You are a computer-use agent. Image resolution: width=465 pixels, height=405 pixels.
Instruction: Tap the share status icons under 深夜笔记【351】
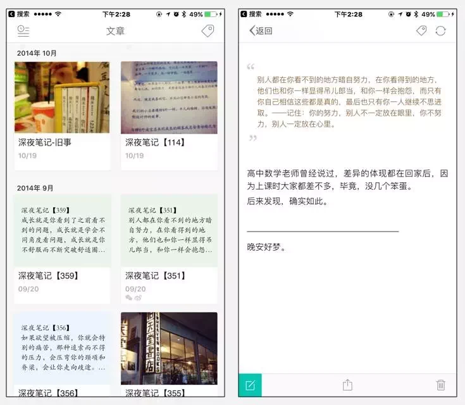click(x=133, y=297)
